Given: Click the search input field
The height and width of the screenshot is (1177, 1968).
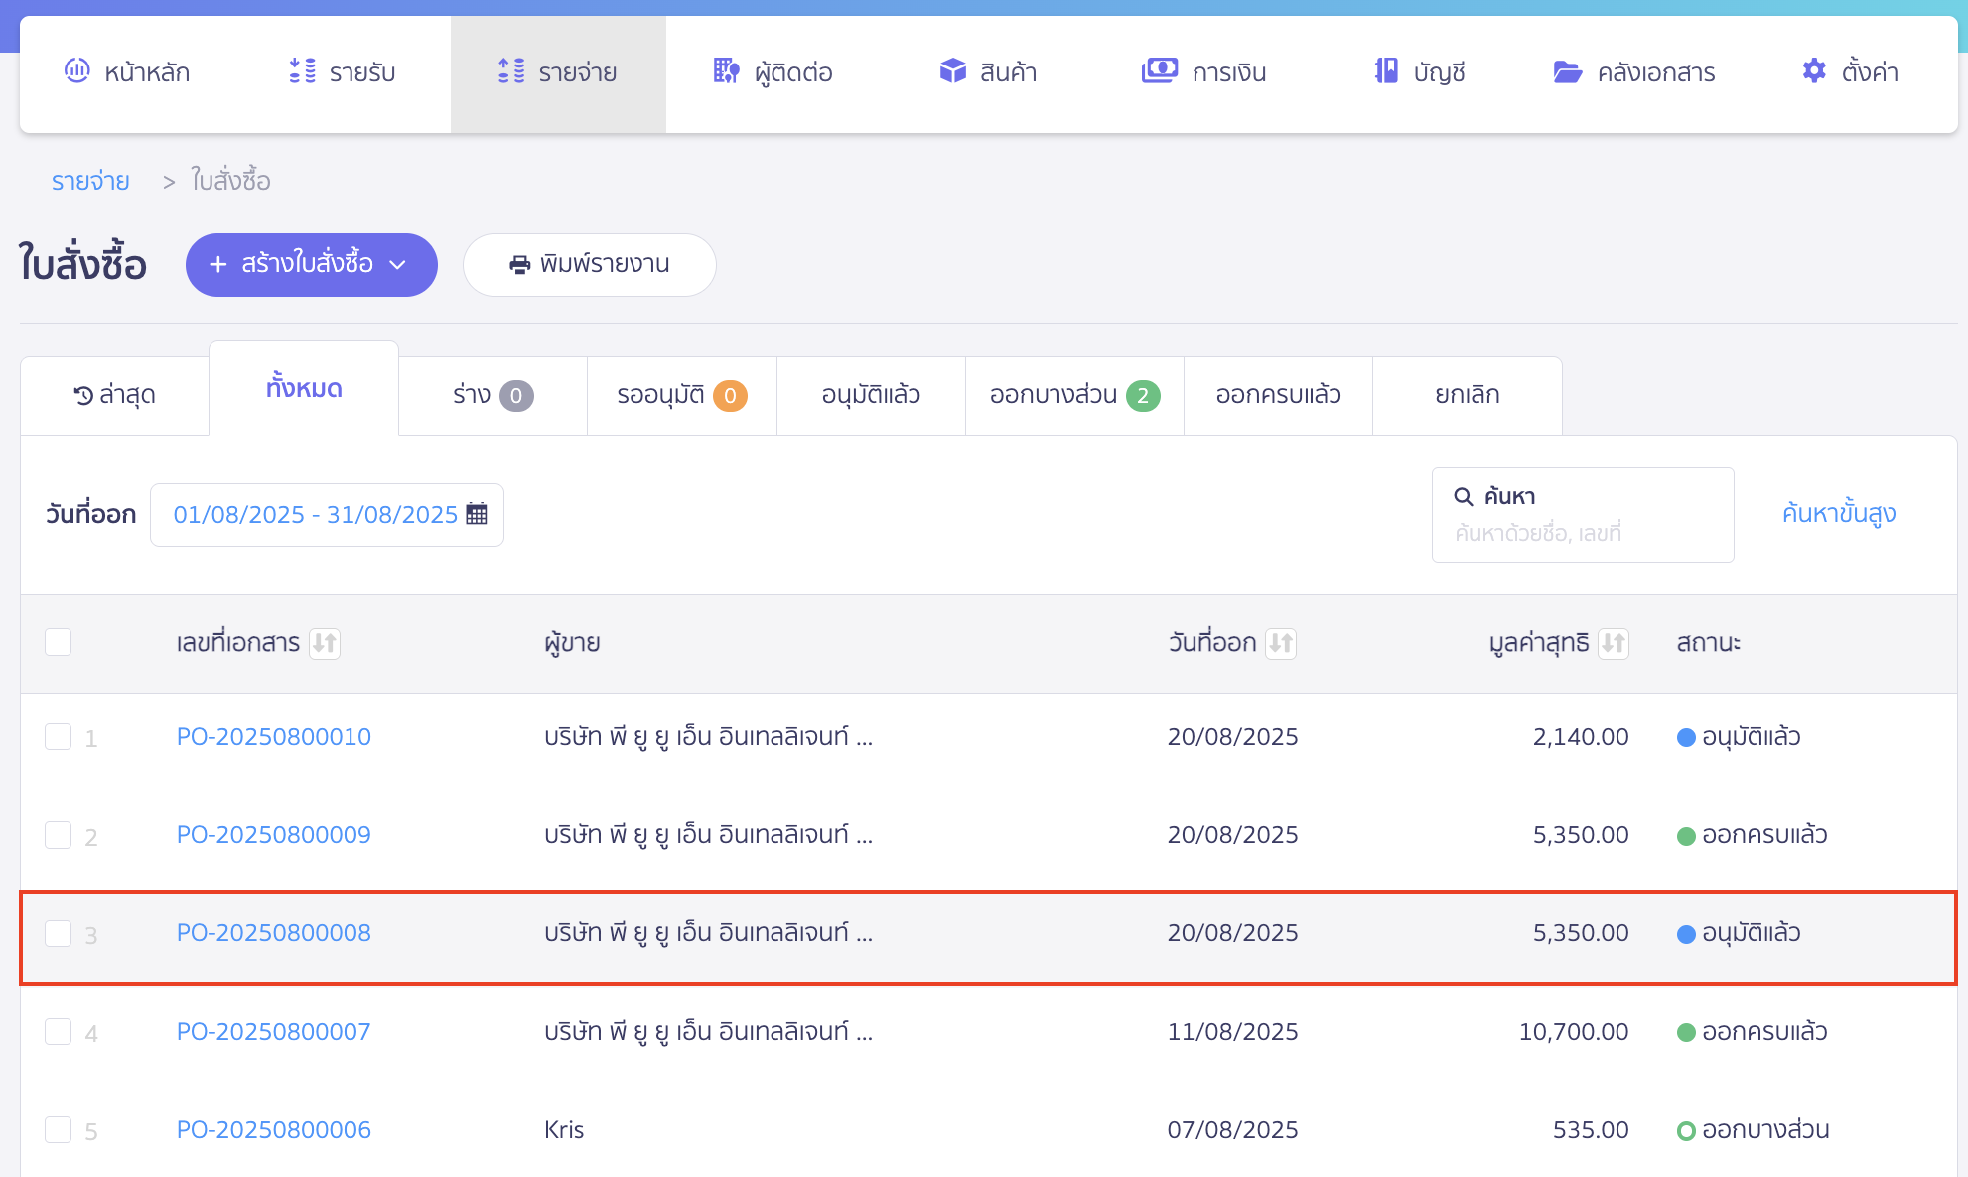Looking at the screenshot, I should click(x=1582, y=533).
